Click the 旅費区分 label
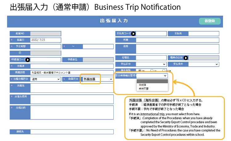 pos(73,79)
